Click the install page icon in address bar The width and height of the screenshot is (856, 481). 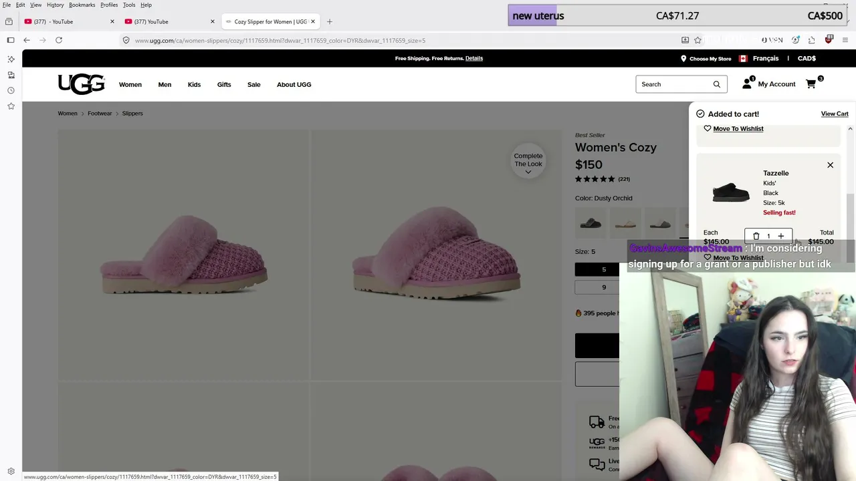coord(685,40)
